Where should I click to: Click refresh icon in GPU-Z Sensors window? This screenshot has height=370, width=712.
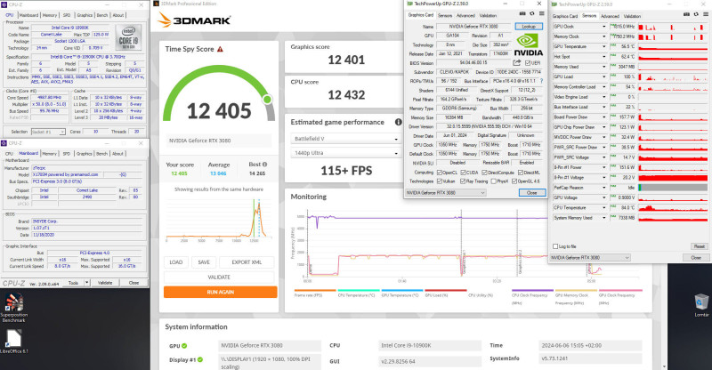coord(696,14)
